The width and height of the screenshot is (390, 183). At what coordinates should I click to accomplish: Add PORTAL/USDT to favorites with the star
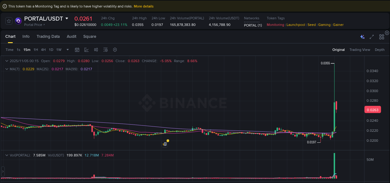click(x=9, y=21)
